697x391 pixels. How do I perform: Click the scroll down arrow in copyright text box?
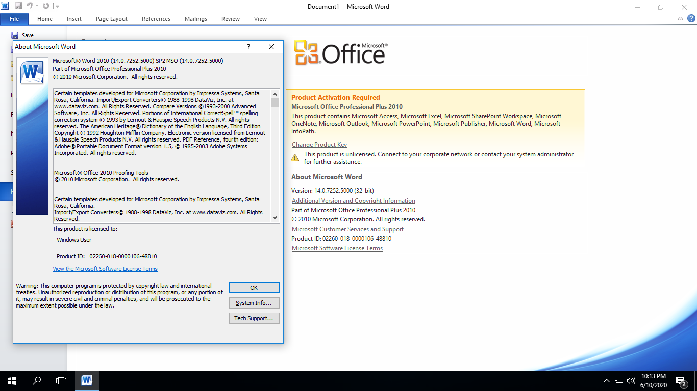275,217
